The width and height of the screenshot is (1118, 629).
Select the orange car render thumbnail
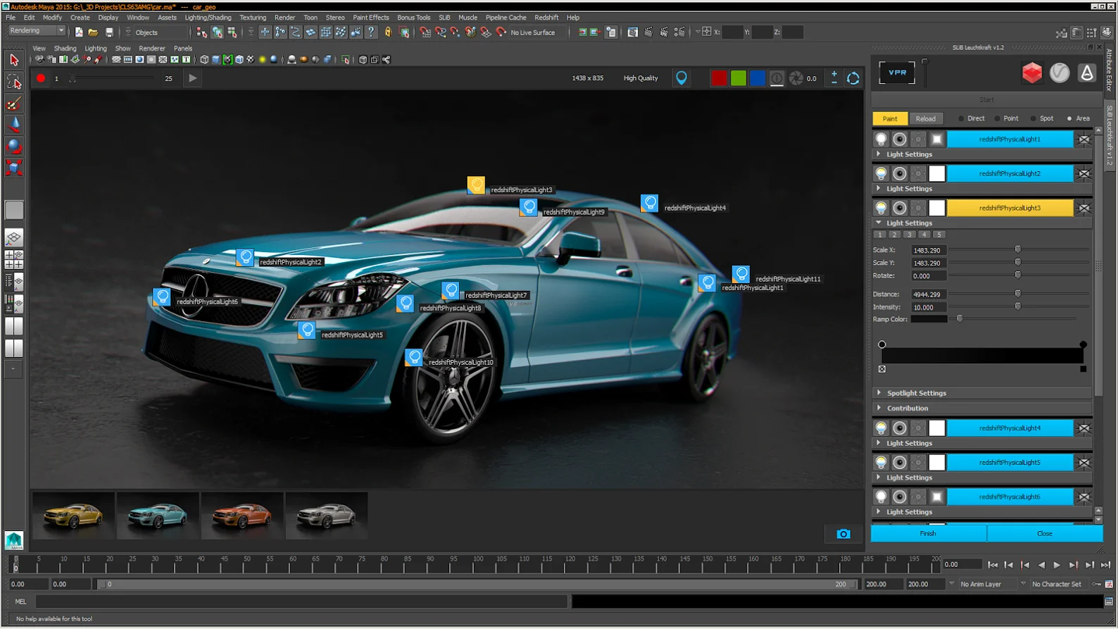(x=241, y=516)
